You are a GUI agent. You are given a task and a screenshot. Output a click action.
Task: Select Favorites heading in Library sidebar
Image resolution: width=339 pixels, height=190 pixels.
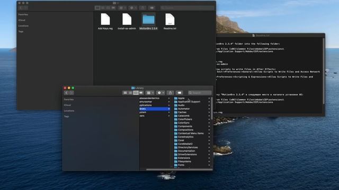coord(69,100)
